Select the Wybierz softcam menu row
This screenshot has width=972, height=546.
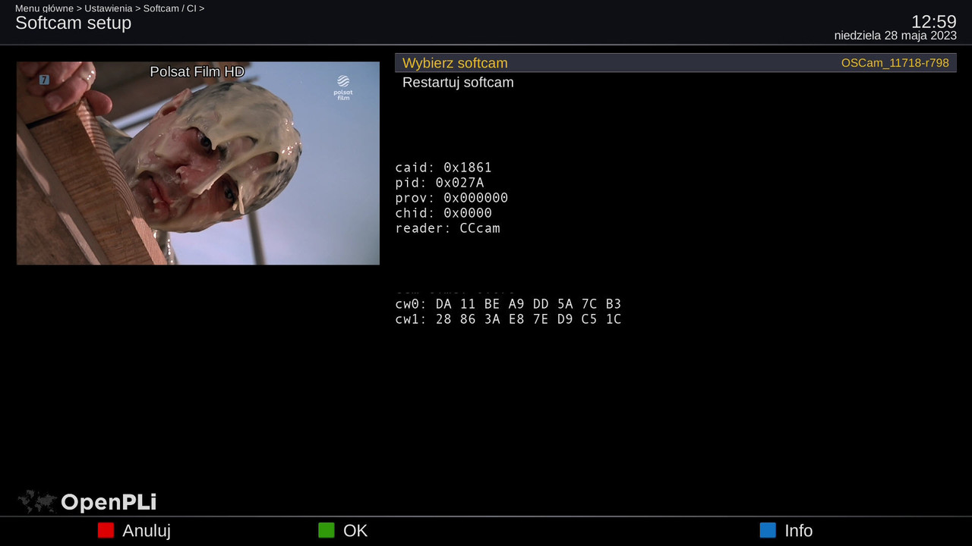click(x=675, y=63)
